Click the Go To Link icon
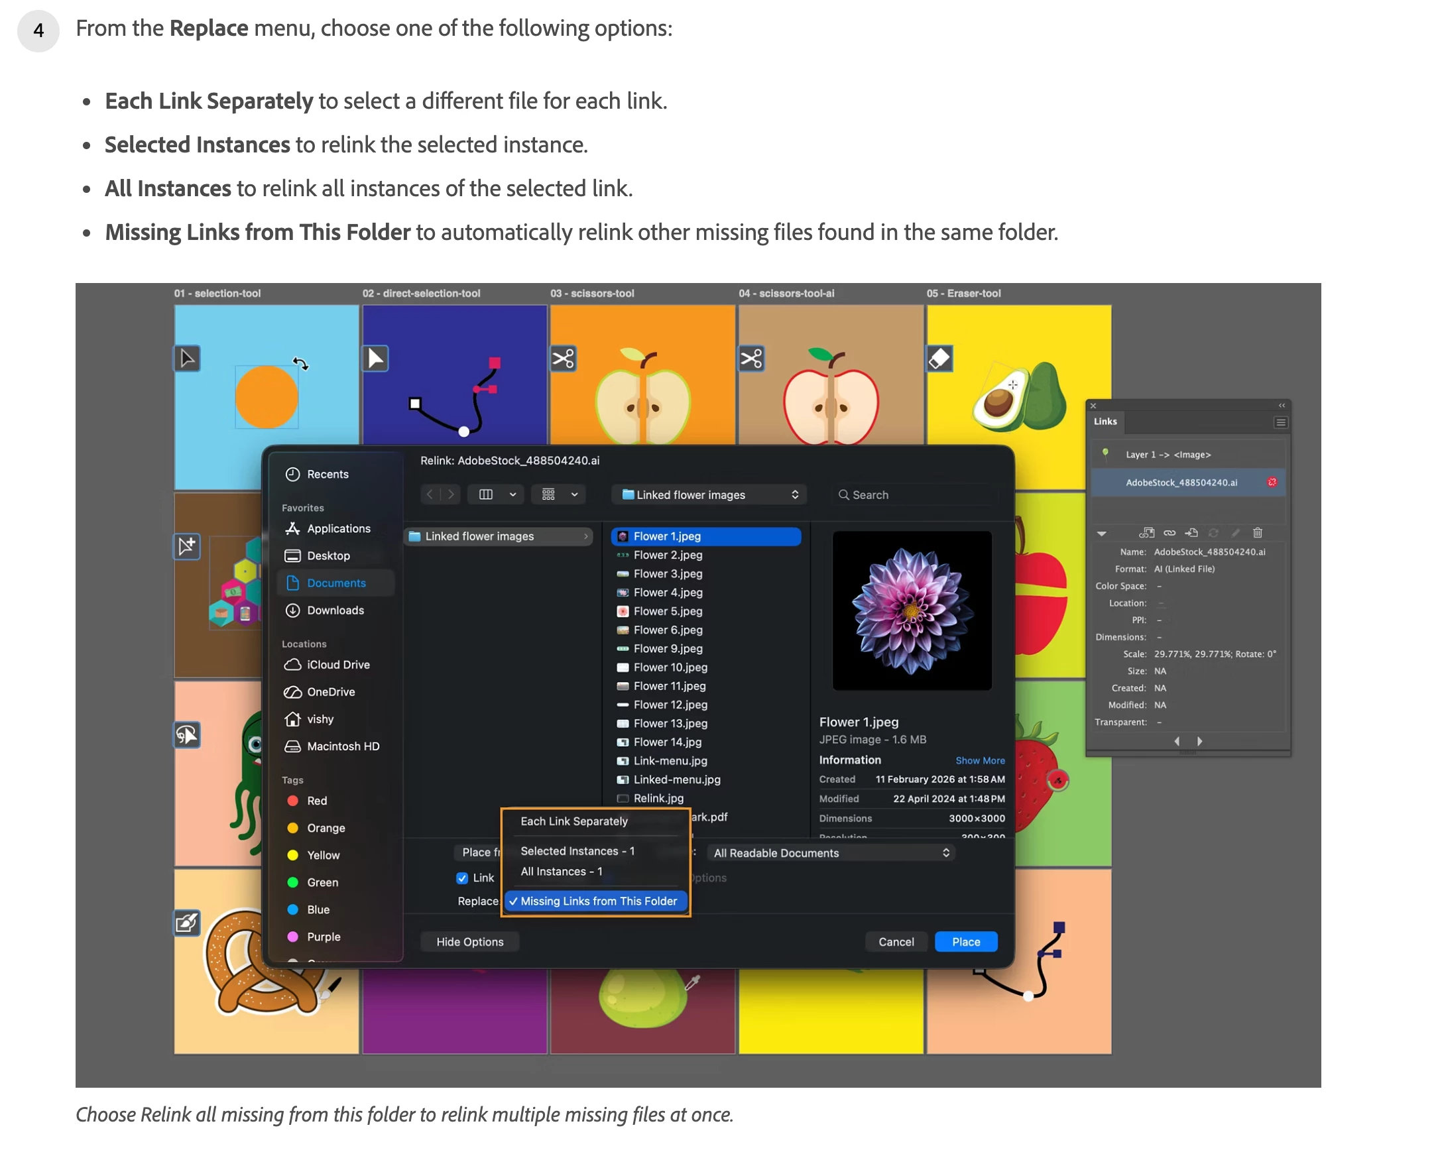This screenshot has height=1156, width=1440. click(1191, 533)
